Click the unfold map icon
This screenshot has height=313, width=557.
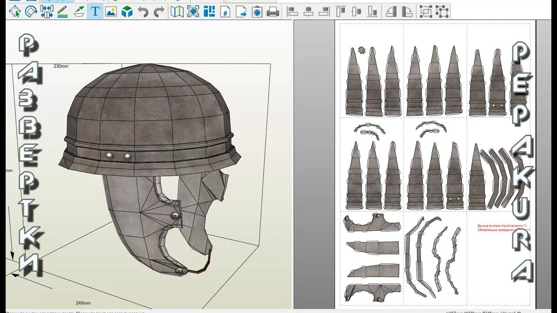pyautogui.click(x=177, y=12)
